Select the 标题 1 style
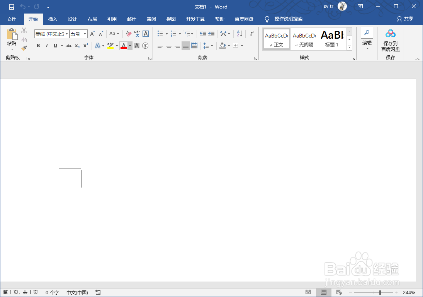Screen dimensions: 423x297 click(x=332, y=39)
